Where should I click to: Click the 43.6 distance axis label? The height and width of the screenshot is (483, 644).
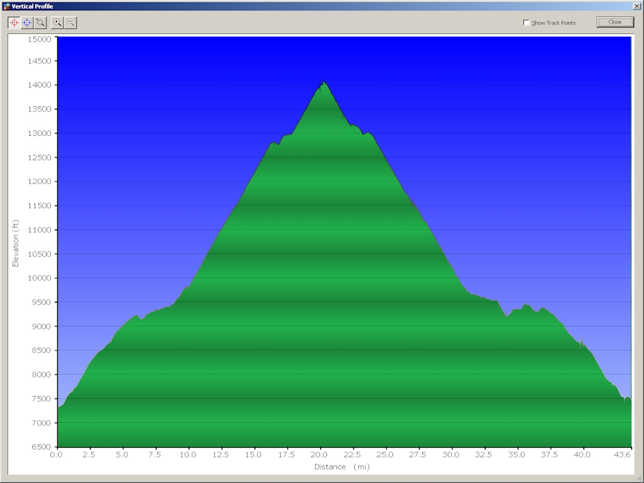click(x=623, y=454)
